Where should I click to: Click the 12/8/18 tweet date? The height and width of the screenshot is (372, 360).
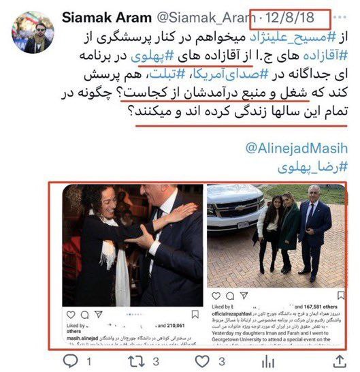coord(289,18)
